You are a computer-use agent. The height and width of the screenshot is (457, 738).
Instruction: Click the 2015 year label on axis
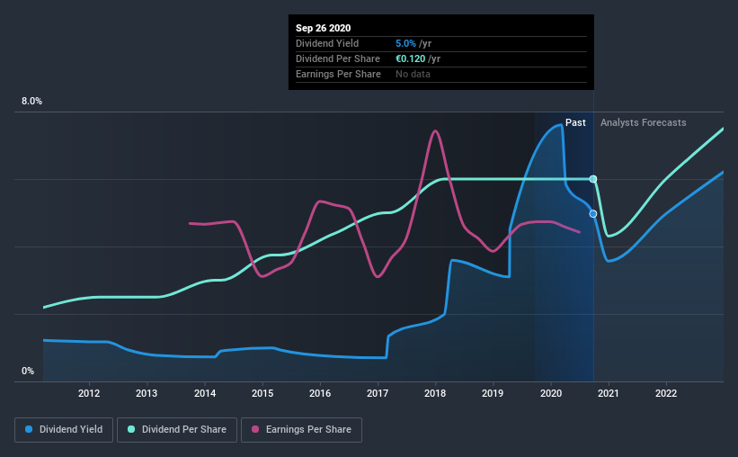click(262, 393)
